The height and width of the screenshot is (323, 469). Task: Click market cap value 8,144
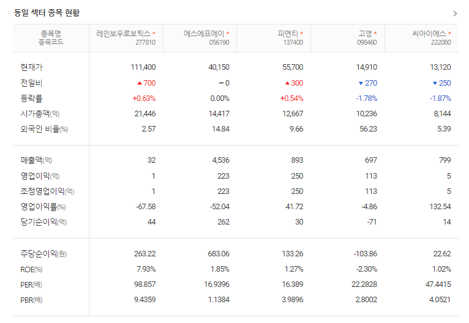point(443,114)
